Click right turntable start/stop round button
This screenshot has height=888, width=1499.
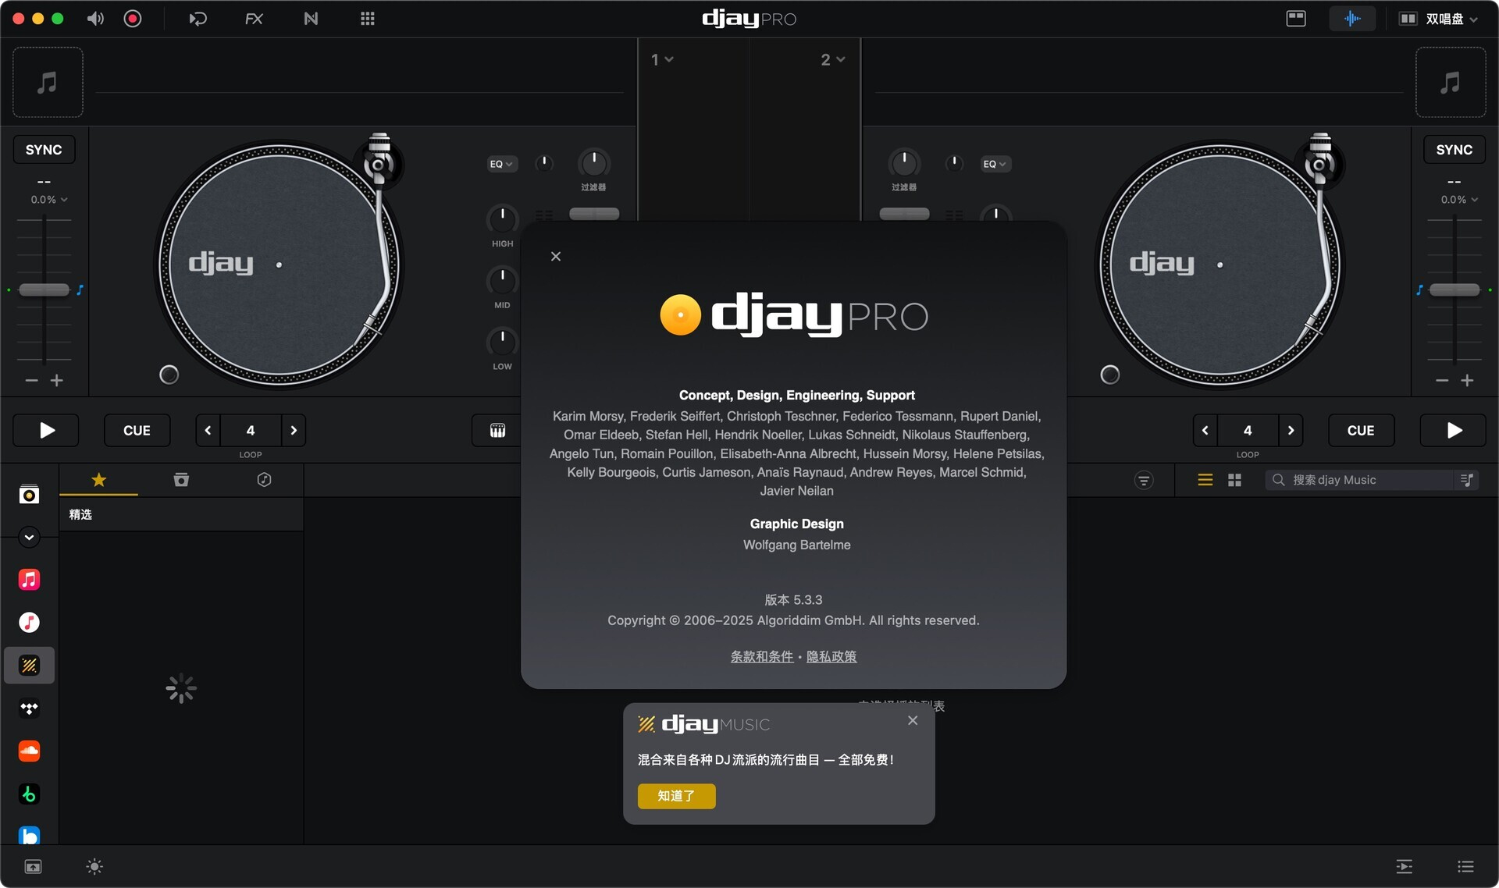(1109, 375)
